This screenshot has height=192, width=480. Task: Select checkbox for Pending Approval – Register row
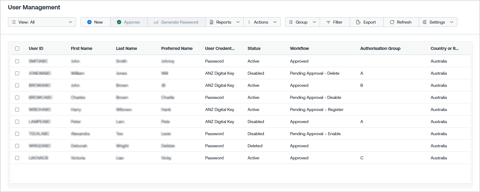tap(17, 109)
